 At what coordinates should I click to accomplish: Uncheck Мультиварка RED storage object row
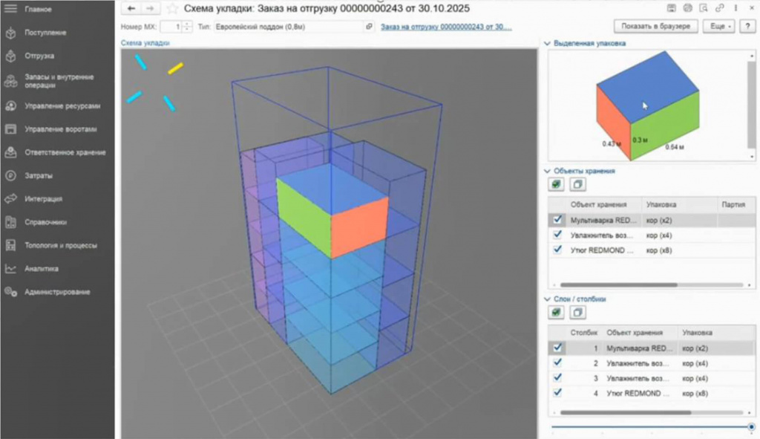pyautogui.click(x=557, y=220)
